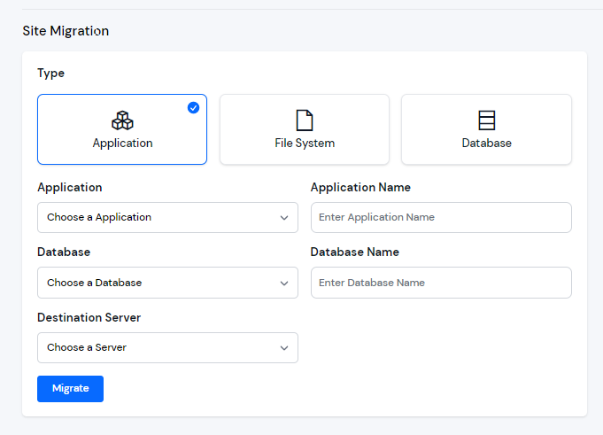603x435 pixels.
Task: Click the Application Name label
Action: click(360, 187)
